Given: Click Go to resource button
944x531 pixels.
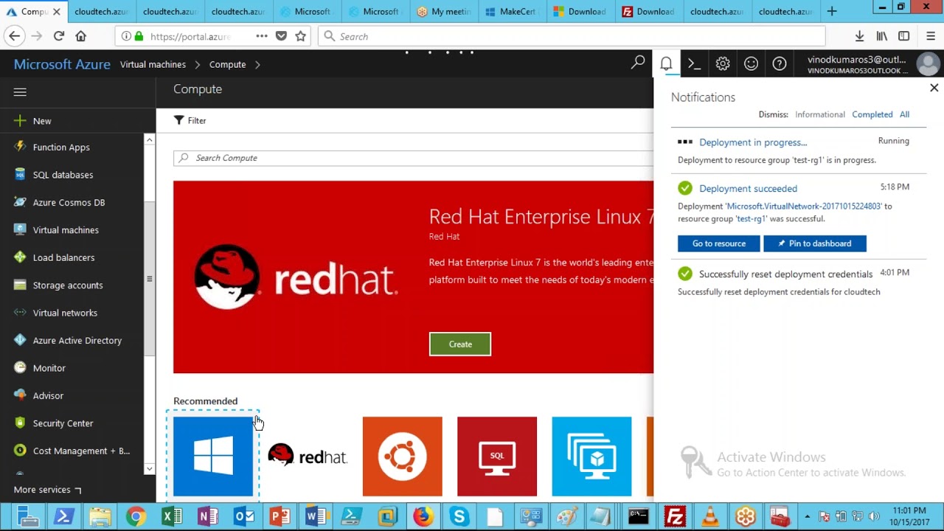Looking at the screenshot, I should point(719,243).
